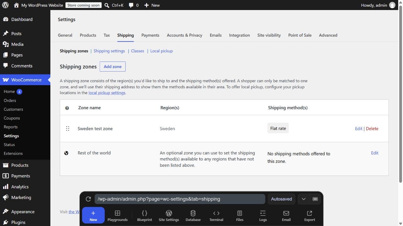The width and height of the screenshot is (403, 226).
Task: Open the New content menu in admin bar
Action: point(152,5)
